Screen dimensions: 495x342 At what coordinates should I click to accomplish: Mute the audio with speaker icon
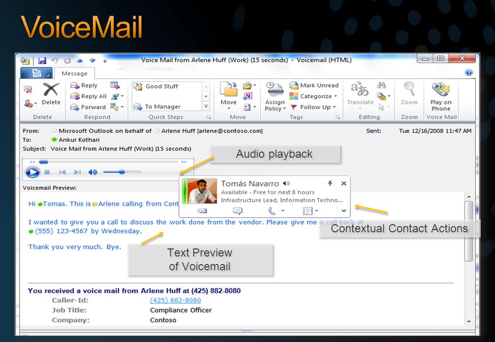92,172
